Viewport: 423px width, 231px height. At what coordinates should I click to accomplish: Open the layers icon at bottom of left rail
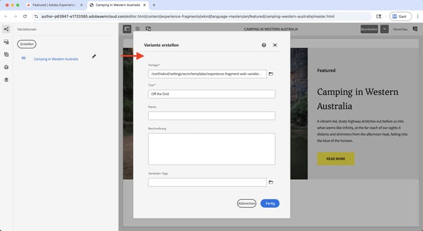[6, 80]
